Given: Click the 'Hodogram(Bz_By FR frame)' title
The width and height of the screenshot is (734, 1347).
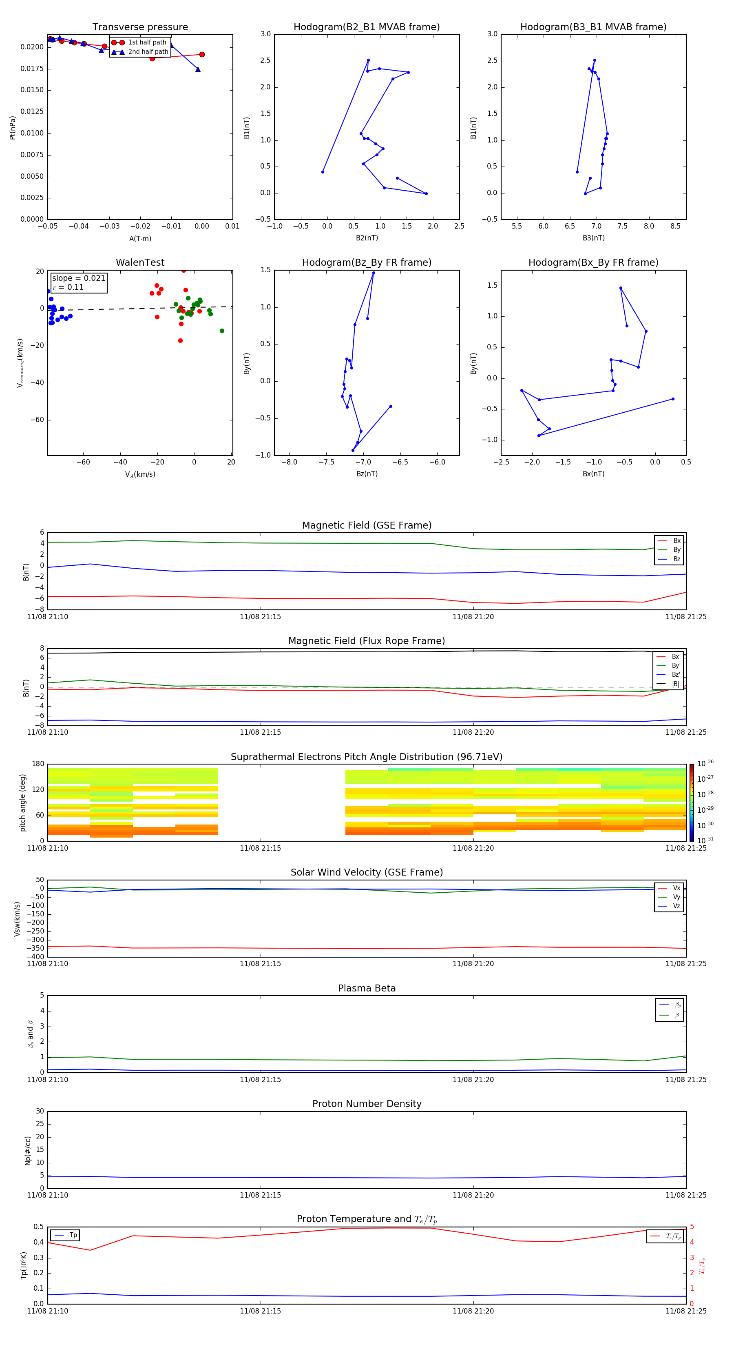Looking at the screenshot, I should (367, 262).
